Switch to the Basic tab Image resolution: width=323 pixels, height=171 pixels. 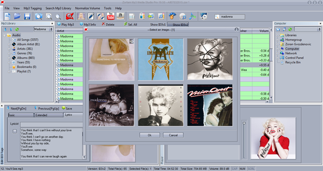21,115
